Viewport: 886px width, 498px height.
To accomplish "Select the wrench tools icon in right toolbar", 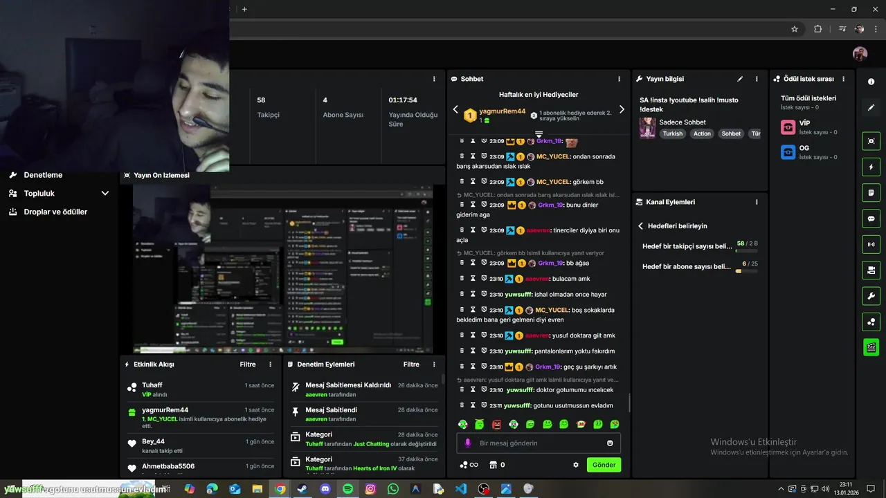I will click(x=871, y=296).
